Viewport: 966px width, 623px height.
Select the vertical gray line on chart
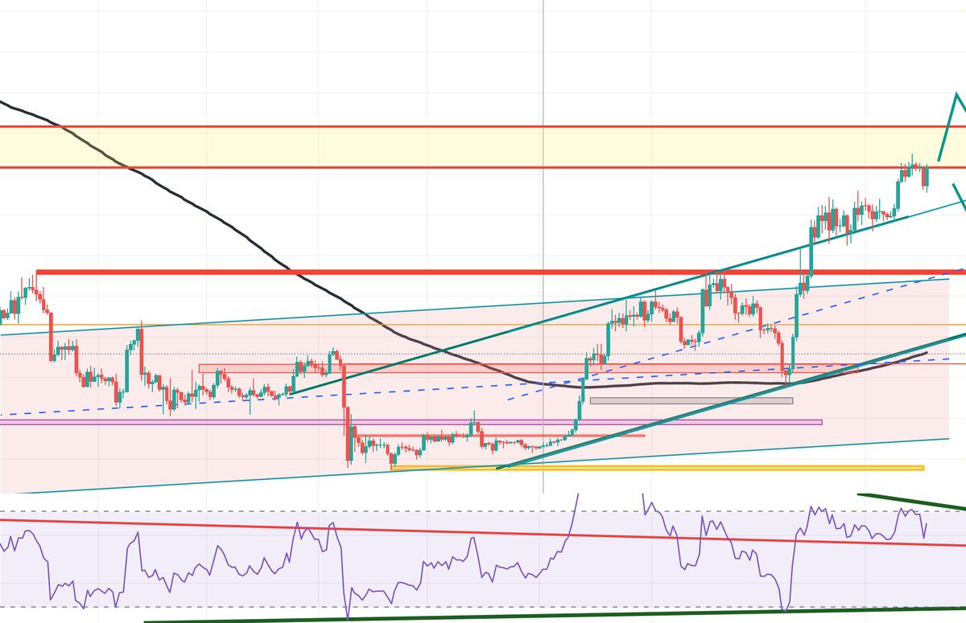(543, 80)
